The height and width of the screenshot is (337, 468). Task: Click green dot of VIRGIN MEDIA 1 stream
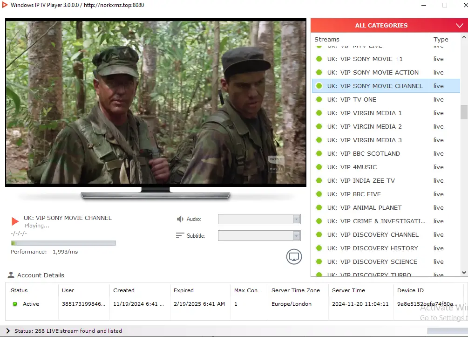[319, 113]
